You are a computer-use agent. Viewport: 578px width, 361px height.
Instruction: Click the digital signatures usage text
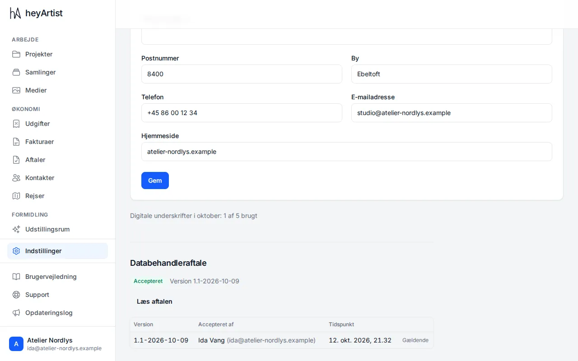point(194,216)
